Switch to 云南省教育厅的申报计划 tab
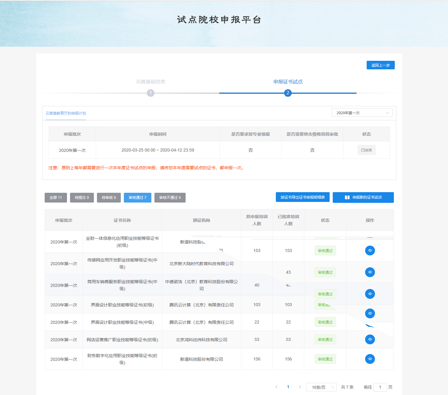The image size is (448, 395). [x=66, y=113]
